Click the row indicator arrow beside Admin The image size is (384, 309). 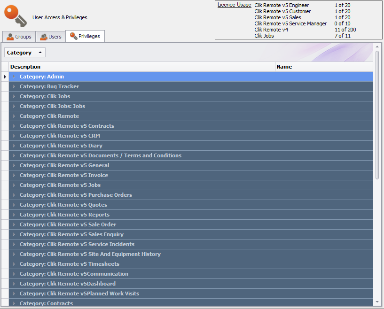pos(5,77)
